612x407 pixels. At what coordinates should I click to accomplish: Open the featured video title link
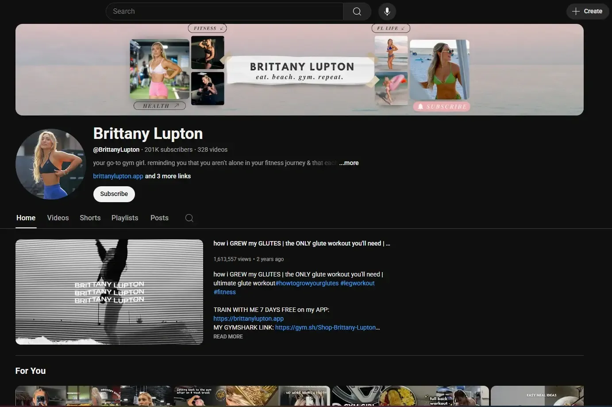point(301,243)
